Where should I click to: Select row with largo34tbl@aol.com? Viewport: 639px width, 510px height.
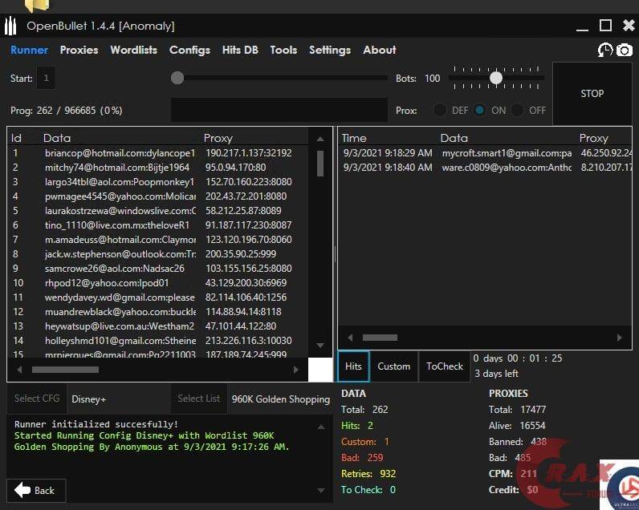coord(157,182)
